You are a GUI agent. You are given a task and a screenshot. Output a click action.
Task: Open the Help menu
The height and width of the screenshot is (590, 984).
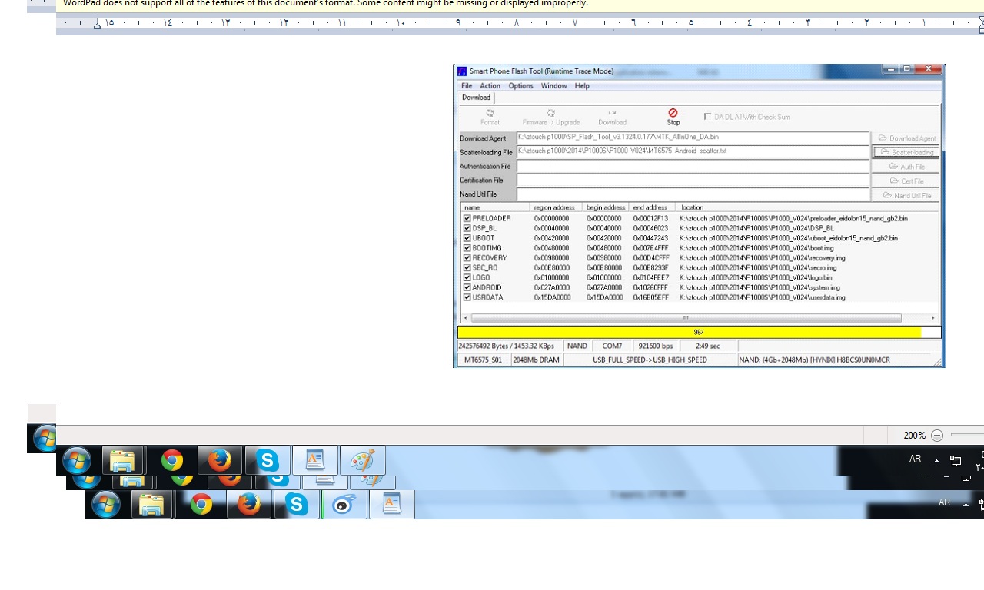pyautogui.click(x=582, y=86)
